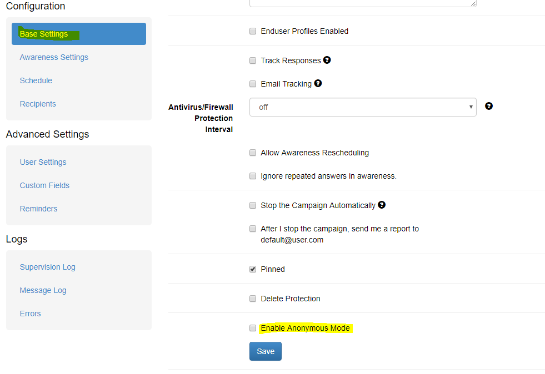
Task: Go to Awareness Settings
Action: [54, 57]
